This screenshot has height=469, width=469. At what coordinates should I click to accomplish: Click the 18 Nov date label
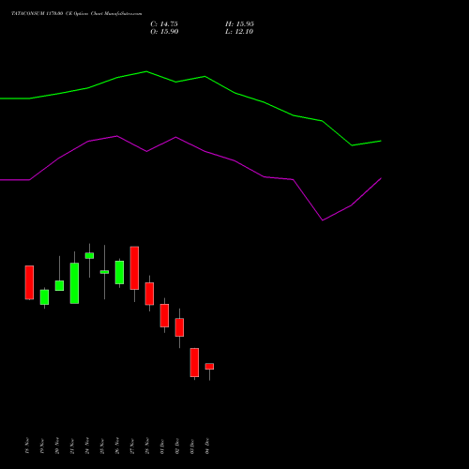point(27,446)
